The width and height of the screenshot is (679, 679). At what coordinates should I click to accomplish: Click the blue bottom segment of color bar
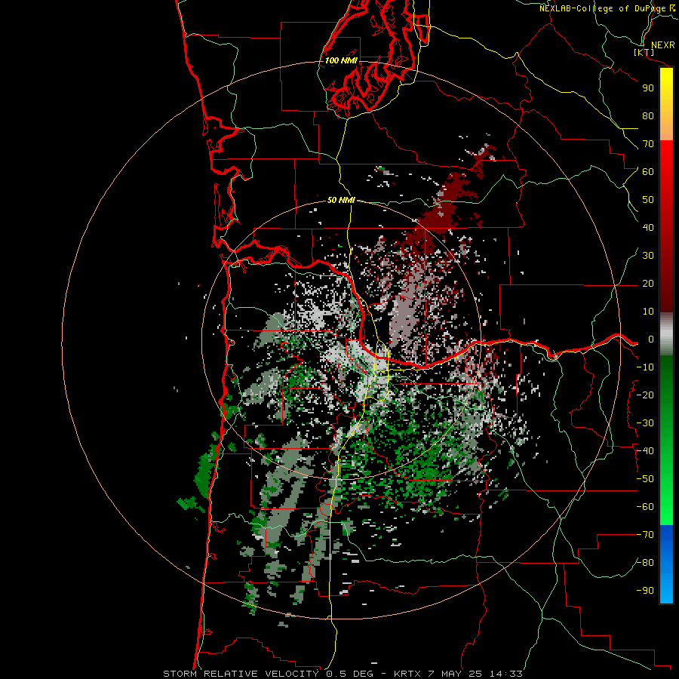[666, 564]
